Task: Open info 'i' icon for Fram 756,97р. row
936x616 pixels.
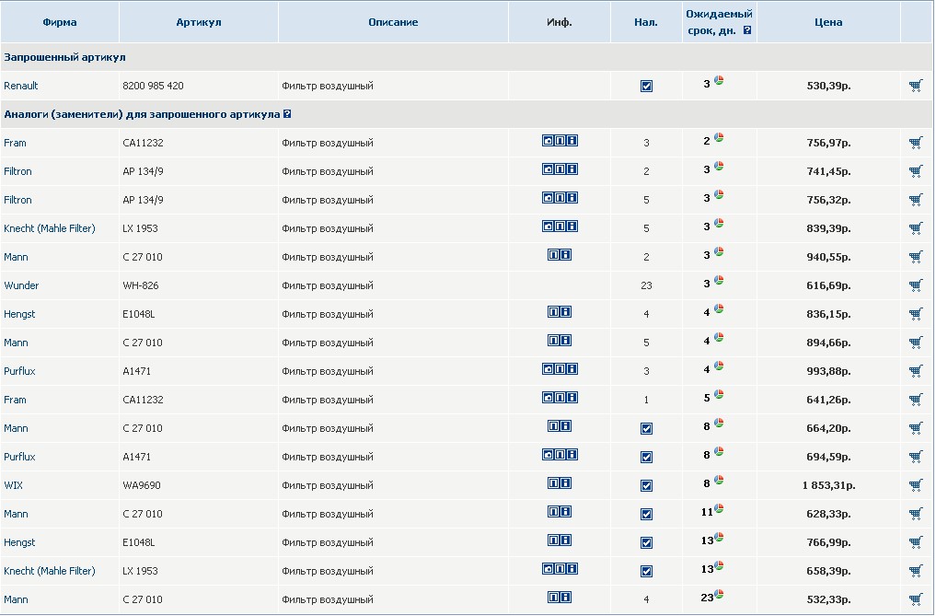Action: pos(572,141)
